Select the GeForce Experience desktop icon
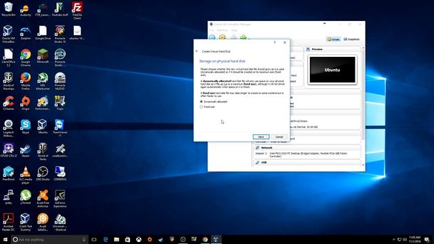The width and height of the screenshot is (434, 244). (x=60, y=199)
